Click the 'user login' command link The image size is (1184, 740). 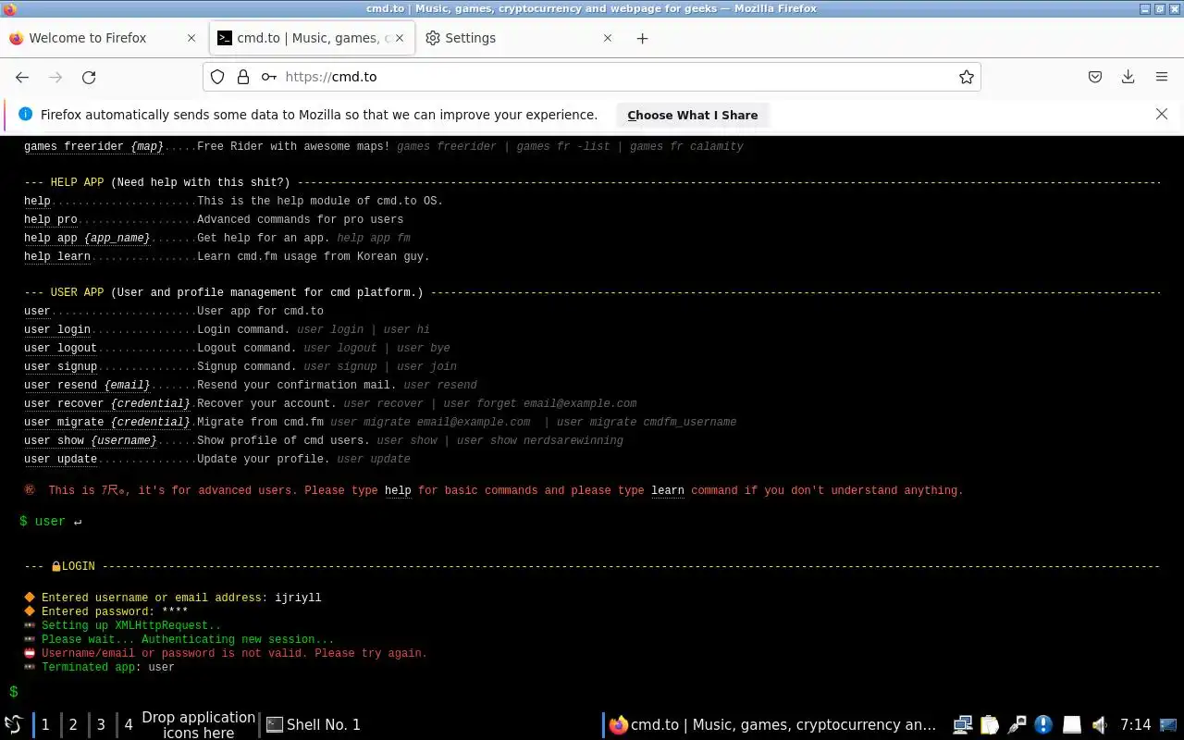(x=57, y=329)
